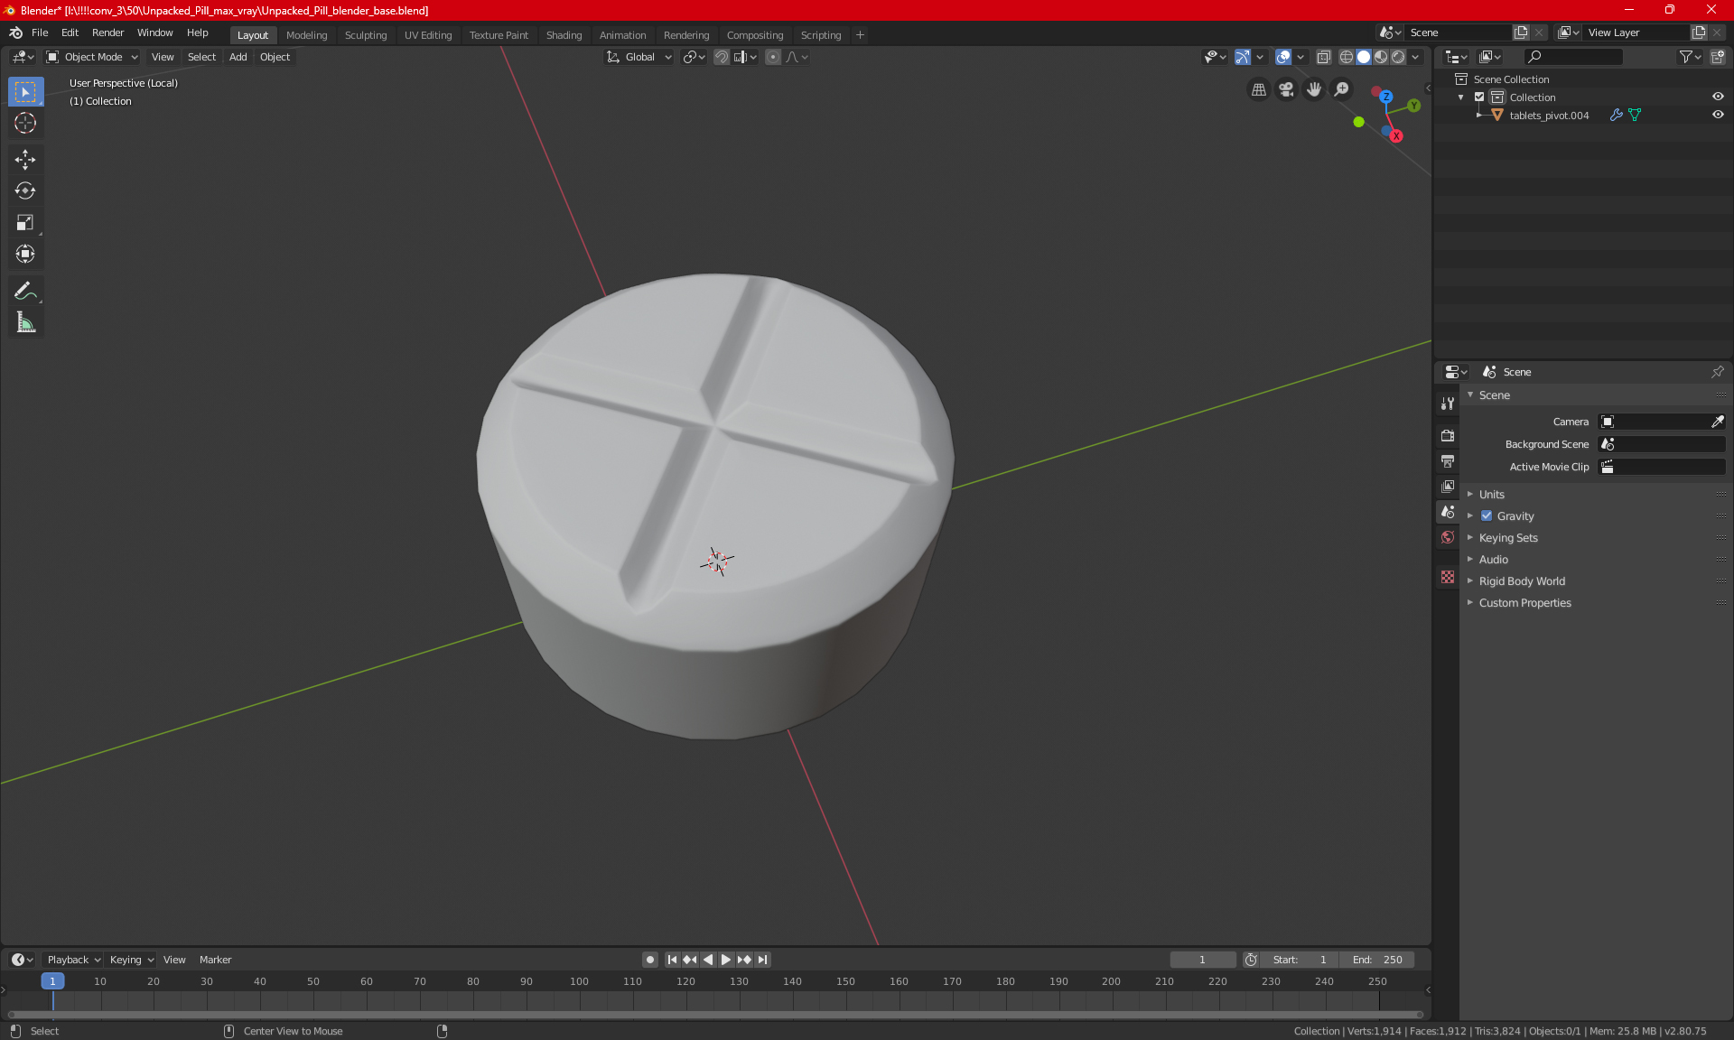Select the Cursor tool in toolbar
The height and width of the screenshot is (1040, 1734).
25,124
